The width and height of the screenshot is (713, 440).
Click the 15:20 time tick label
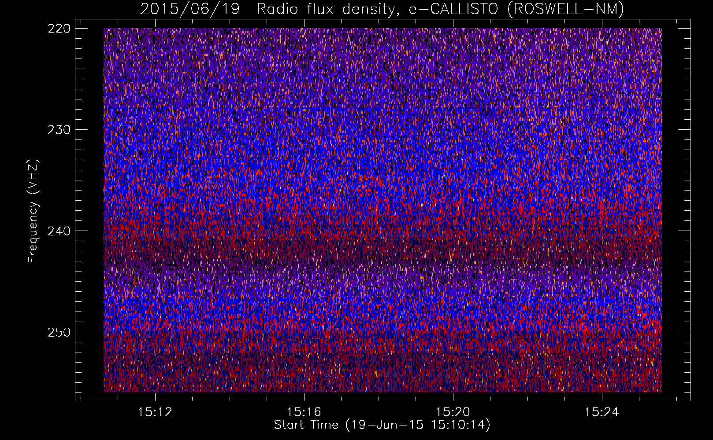453,412
